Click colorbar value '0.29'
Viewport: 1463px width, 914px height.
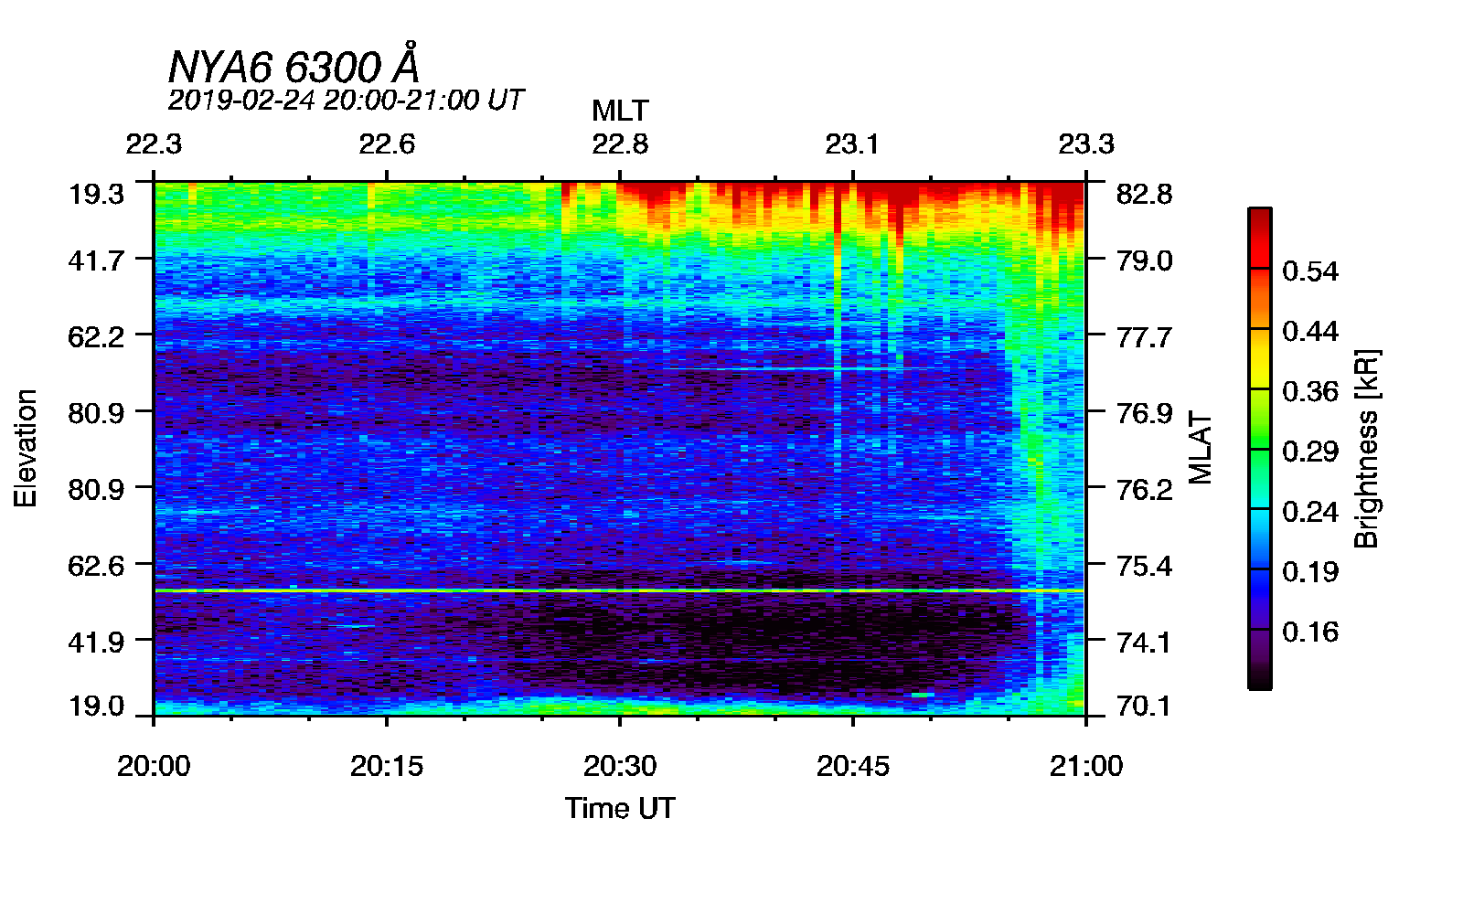click(1310, 452)
